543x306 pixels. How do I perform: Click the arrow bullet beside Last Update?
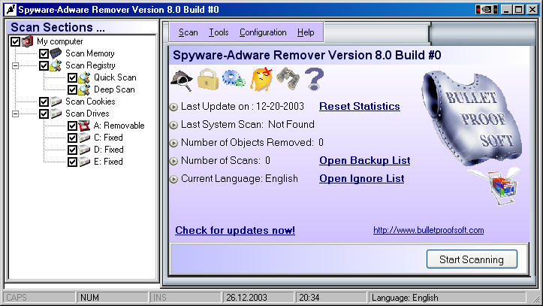(x=173, y=107)
